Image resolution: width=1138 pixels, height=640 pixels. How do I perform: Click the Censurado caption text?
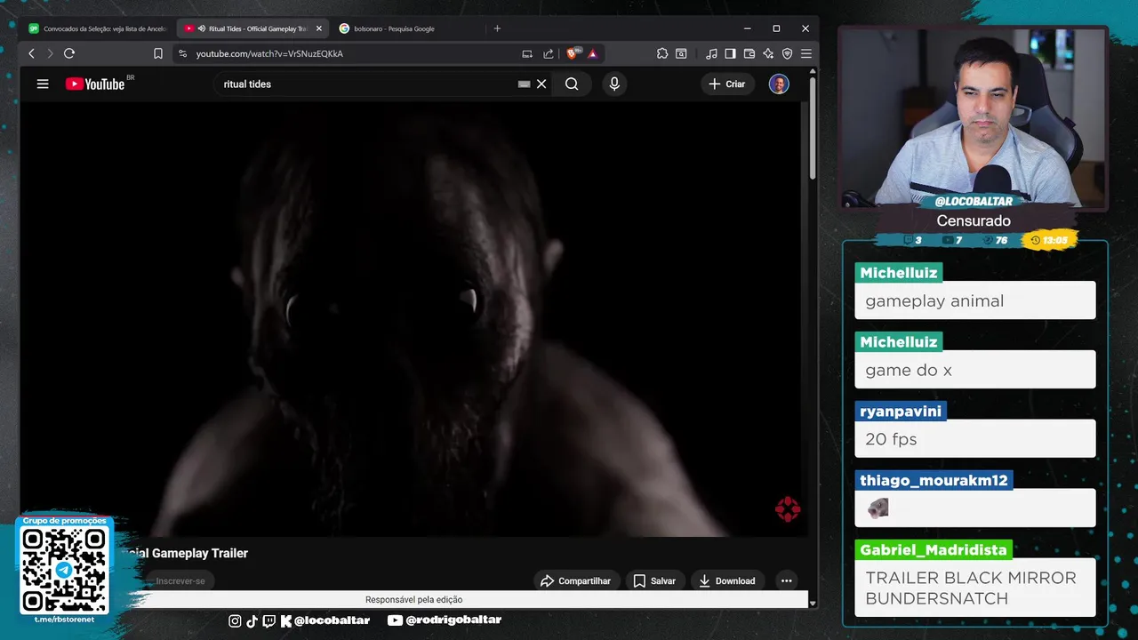974,220
